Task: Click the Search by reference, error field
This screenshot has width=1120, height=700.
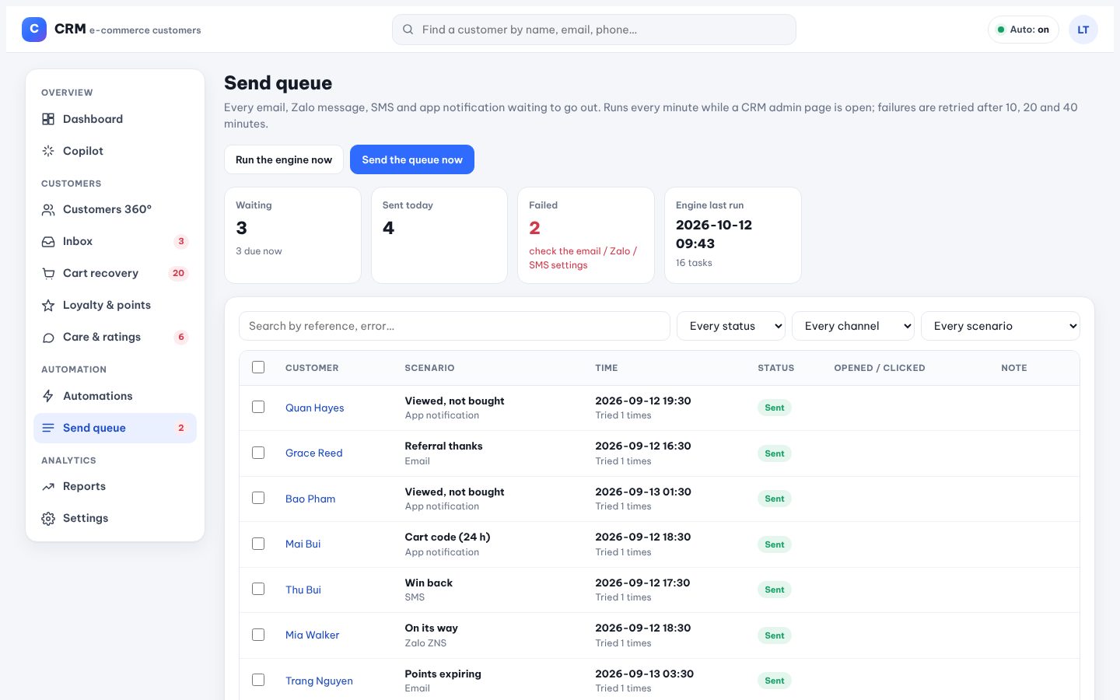Action: coord(454,326)
